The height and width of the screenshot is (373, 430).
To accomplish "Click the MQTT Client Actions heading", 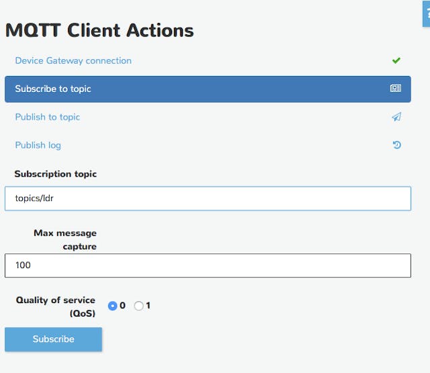I will [x=99, y=30].
